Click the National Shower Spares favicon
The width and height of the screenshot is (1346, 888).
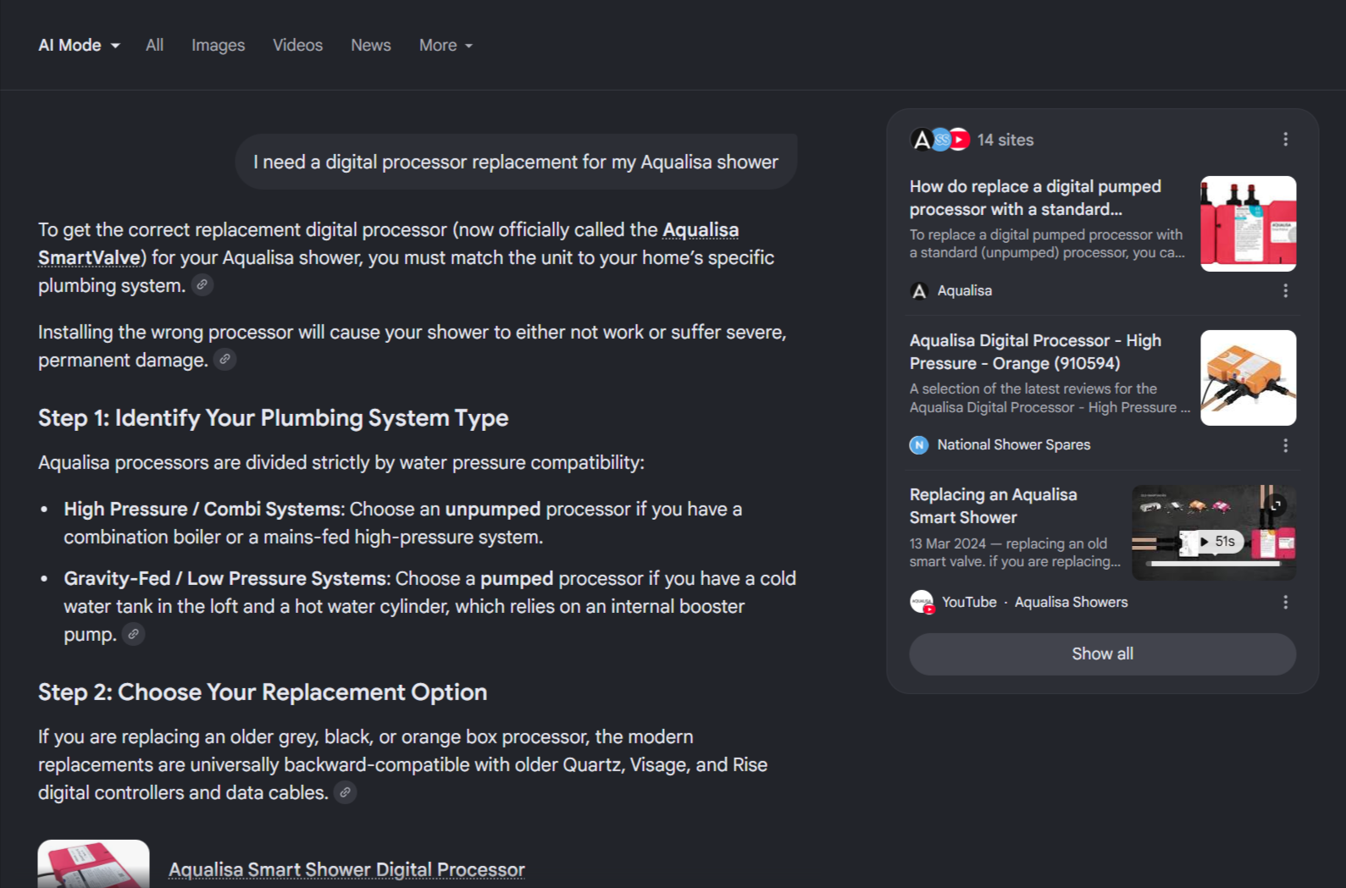point(919,445)
